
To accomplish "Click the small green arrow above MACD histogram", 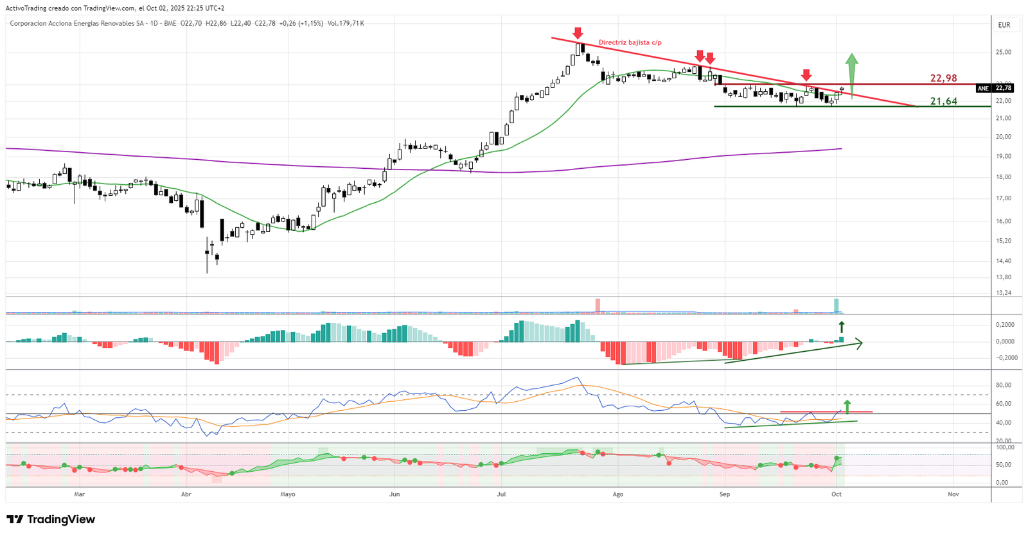I will [x=841, y=326].
